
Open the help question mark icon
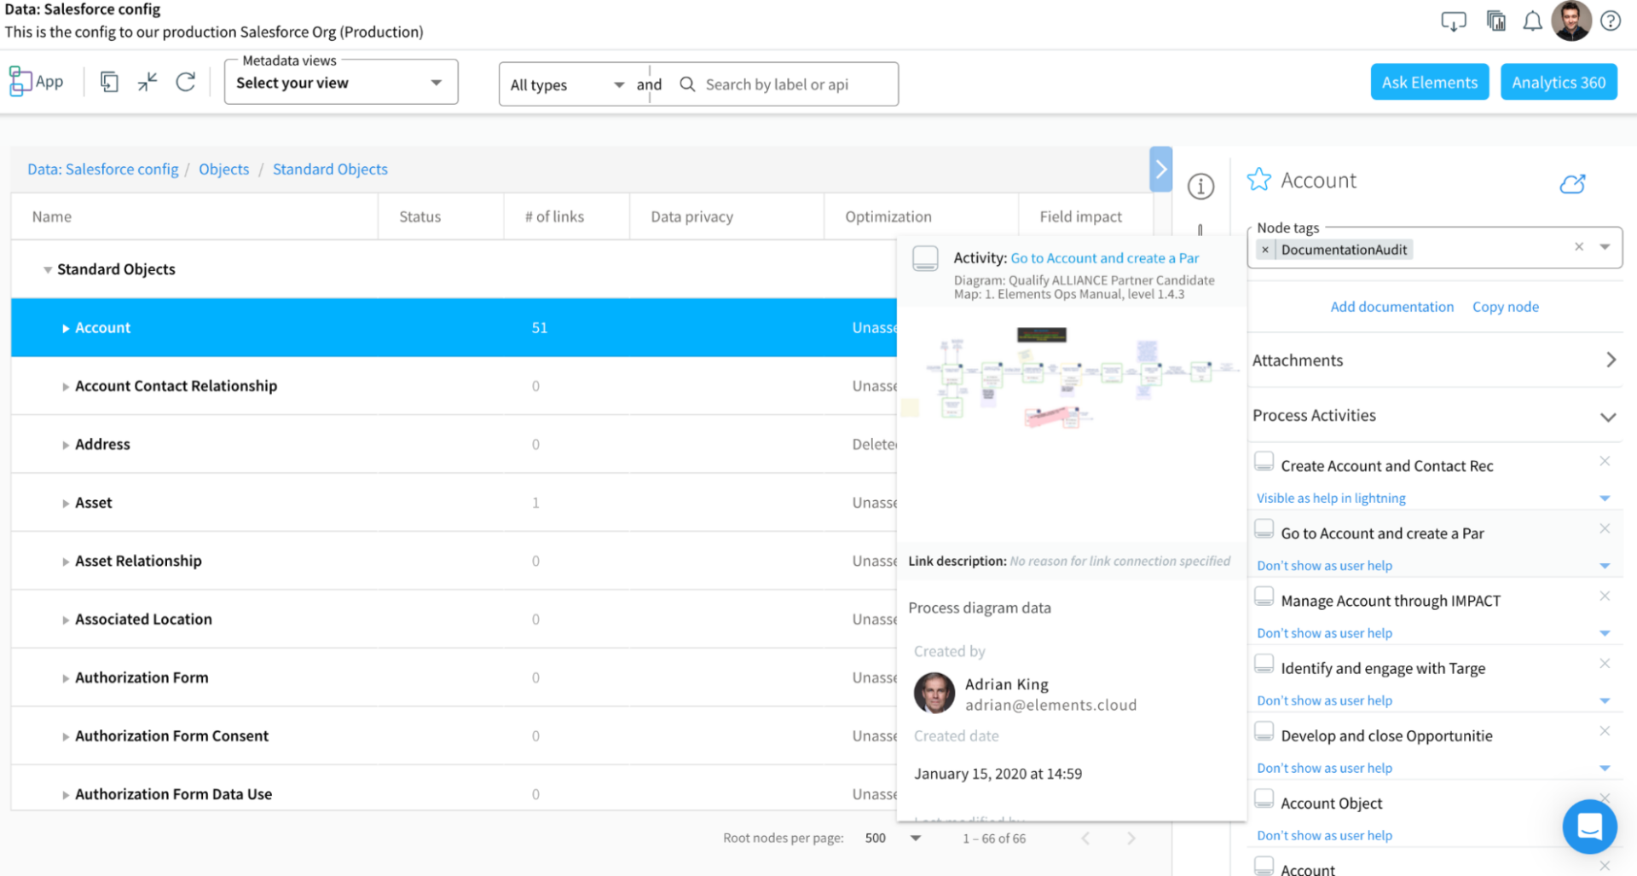coord(1611,20)
